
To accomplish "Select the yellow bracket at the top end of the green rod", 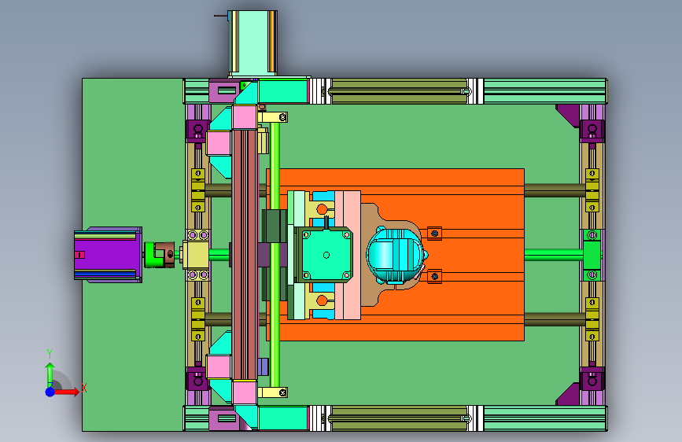I will pyautogui.click(x=273, y=117).
